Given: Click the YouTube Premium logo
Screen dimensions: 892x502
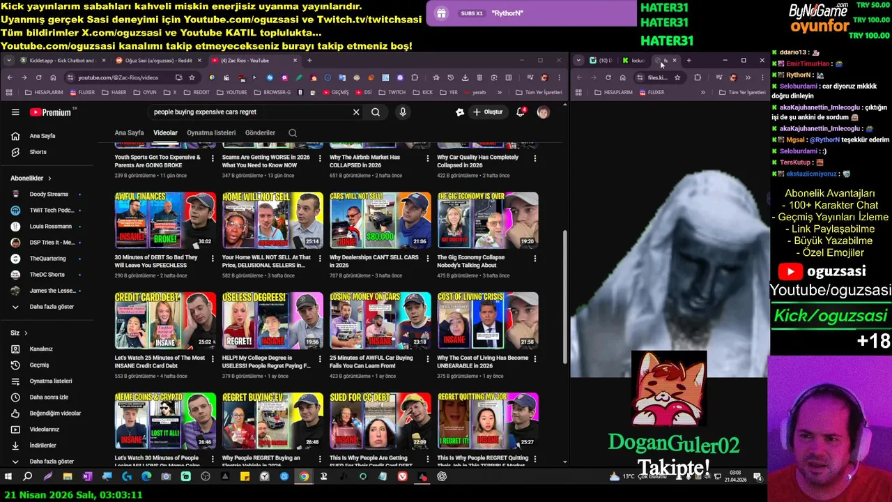Looking at the screenshot, I should [x=50, y=112].
